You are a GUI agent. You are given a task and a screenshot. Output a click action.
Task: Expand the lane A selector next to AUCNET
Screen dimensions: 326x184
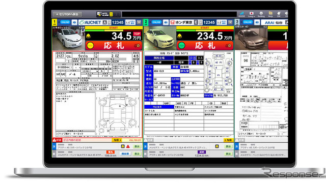tap(106, 22)
